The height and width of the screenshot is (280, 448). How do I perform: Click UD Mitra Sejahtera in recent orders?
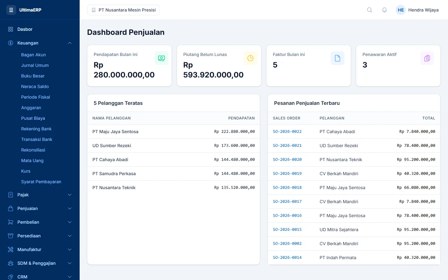tap(339, 230)
